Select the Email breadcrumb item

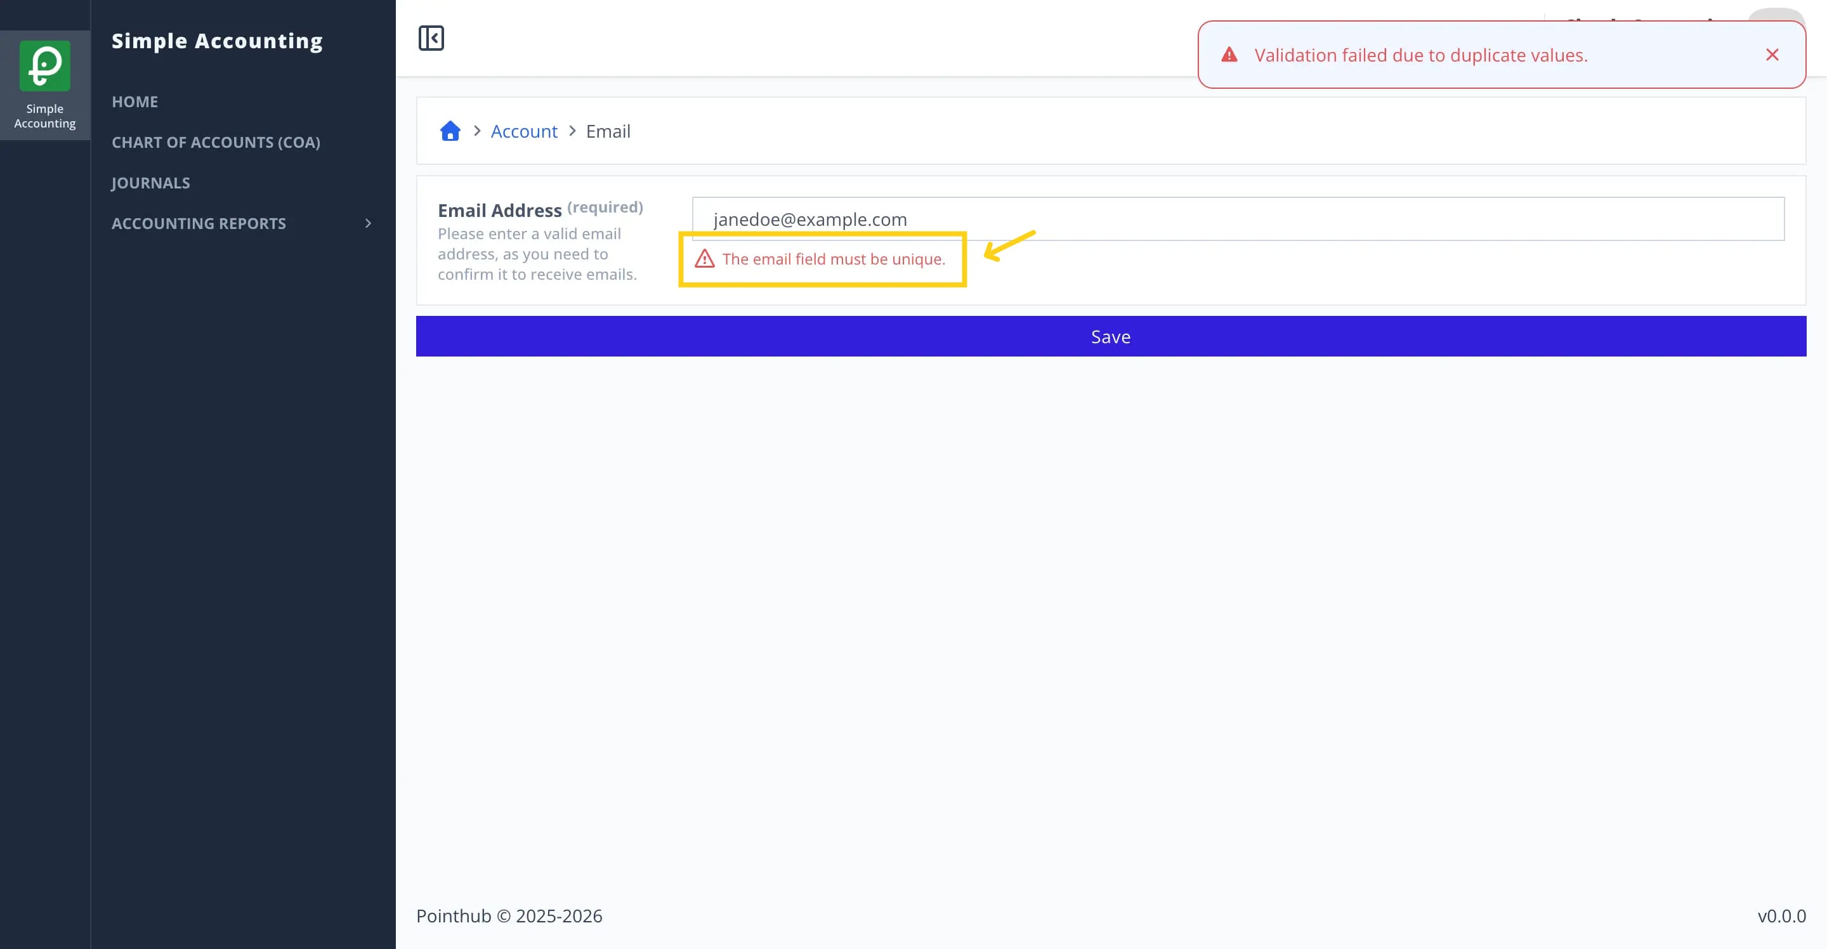click(608, 131)
